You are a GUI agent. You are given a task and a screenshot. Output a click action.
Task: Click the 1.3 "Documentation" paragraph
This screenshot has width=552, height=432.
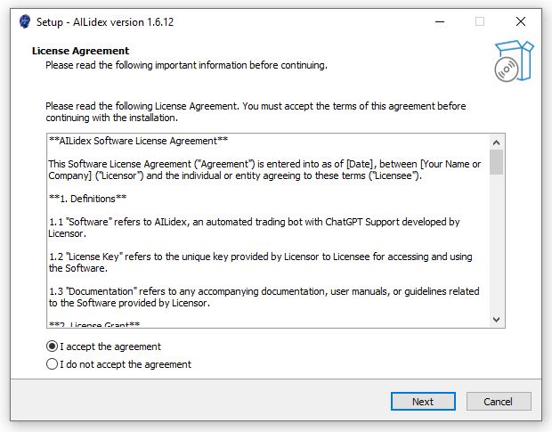(x=264, y=298)
